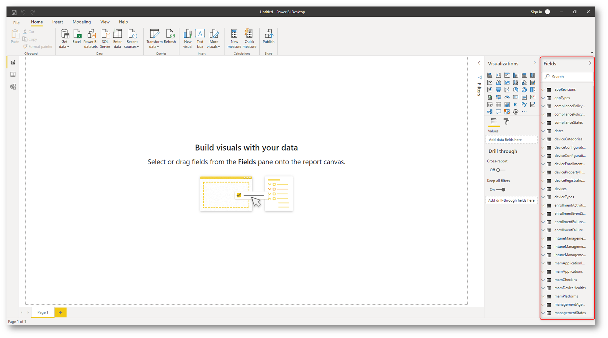Select the treemap visual
608x338 pixels.
tap(533, 90)
